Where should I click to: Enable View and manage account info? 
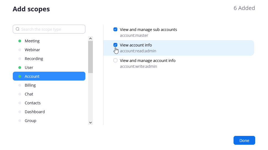(x=115, y=60)
